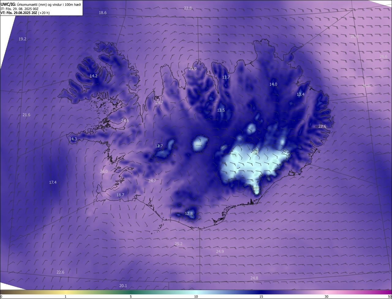392x299 pixels.
Task: Click the 15 tick on the color scale
Action: pos(261,297)
